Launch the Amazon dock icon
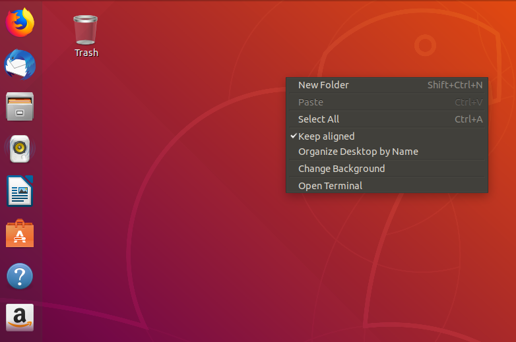 coord(20,318)
